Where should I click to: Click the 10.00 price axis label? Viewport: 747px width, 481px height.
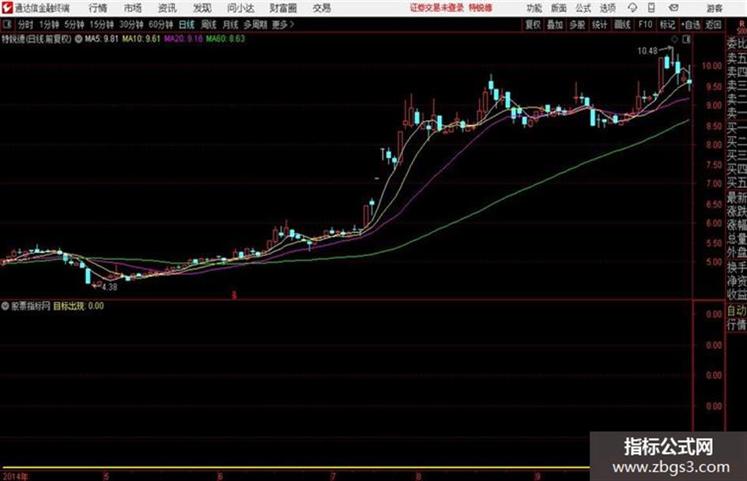click(711, 66)
